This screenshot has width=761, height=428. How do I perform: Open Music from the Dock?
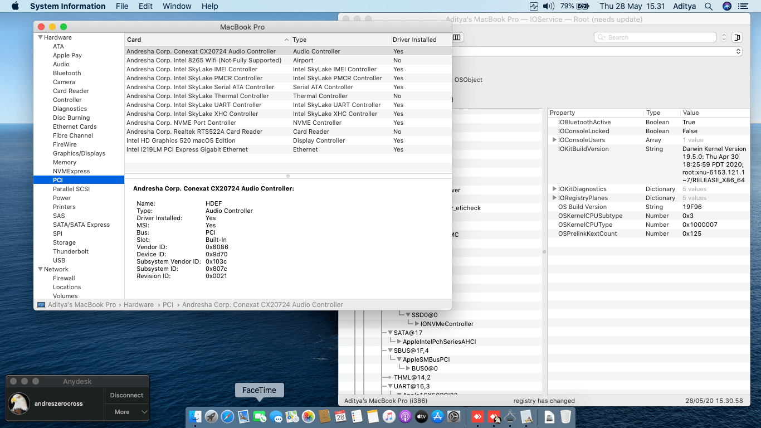tap(389, 416)
